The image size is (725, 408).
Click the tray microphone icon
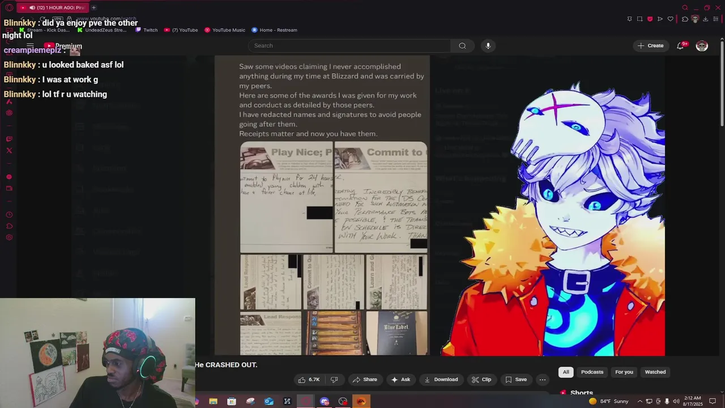667,401
